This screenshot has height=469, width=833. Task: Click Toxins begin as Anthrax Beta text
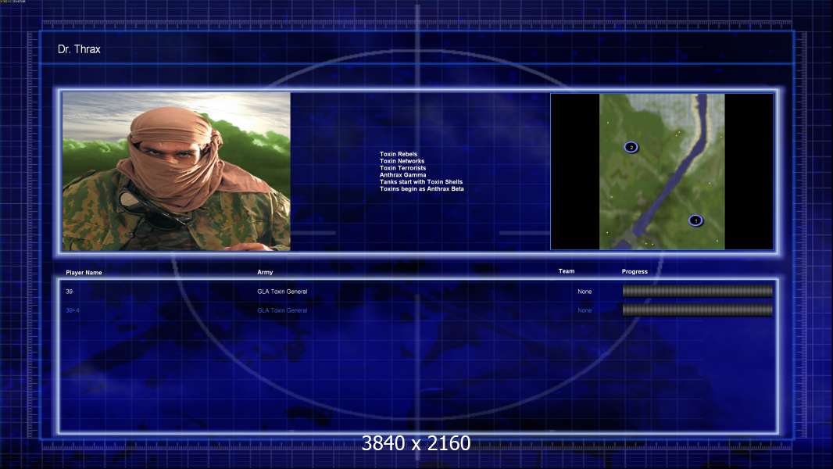(x=422, y=188)
